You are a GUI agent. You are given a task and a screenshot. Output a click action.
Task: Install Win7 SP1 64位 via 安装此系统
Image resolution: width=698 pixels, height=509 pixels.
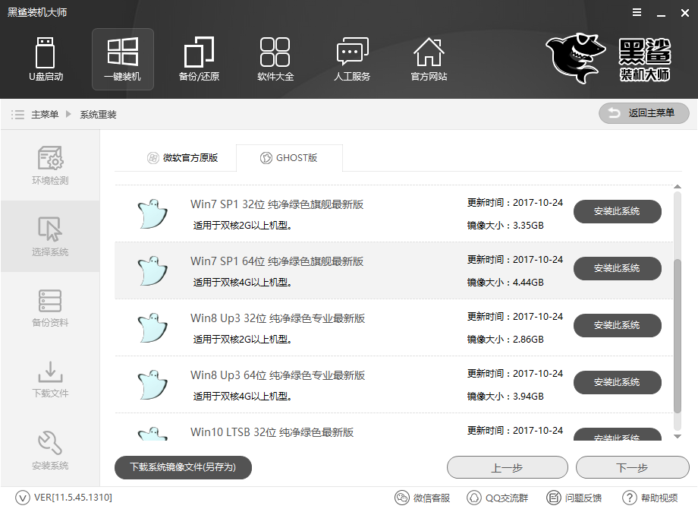coord(617,268)
